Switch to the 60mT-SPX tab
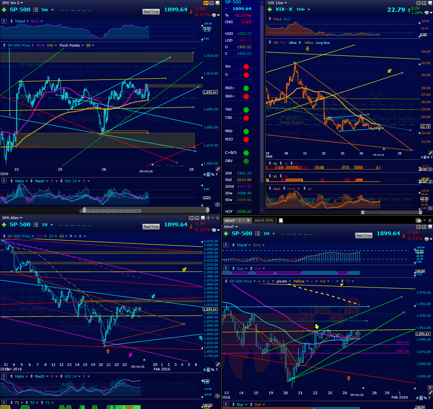Image resolution: width=433 pixels, height=409 pixels. (x=264, y=220)
